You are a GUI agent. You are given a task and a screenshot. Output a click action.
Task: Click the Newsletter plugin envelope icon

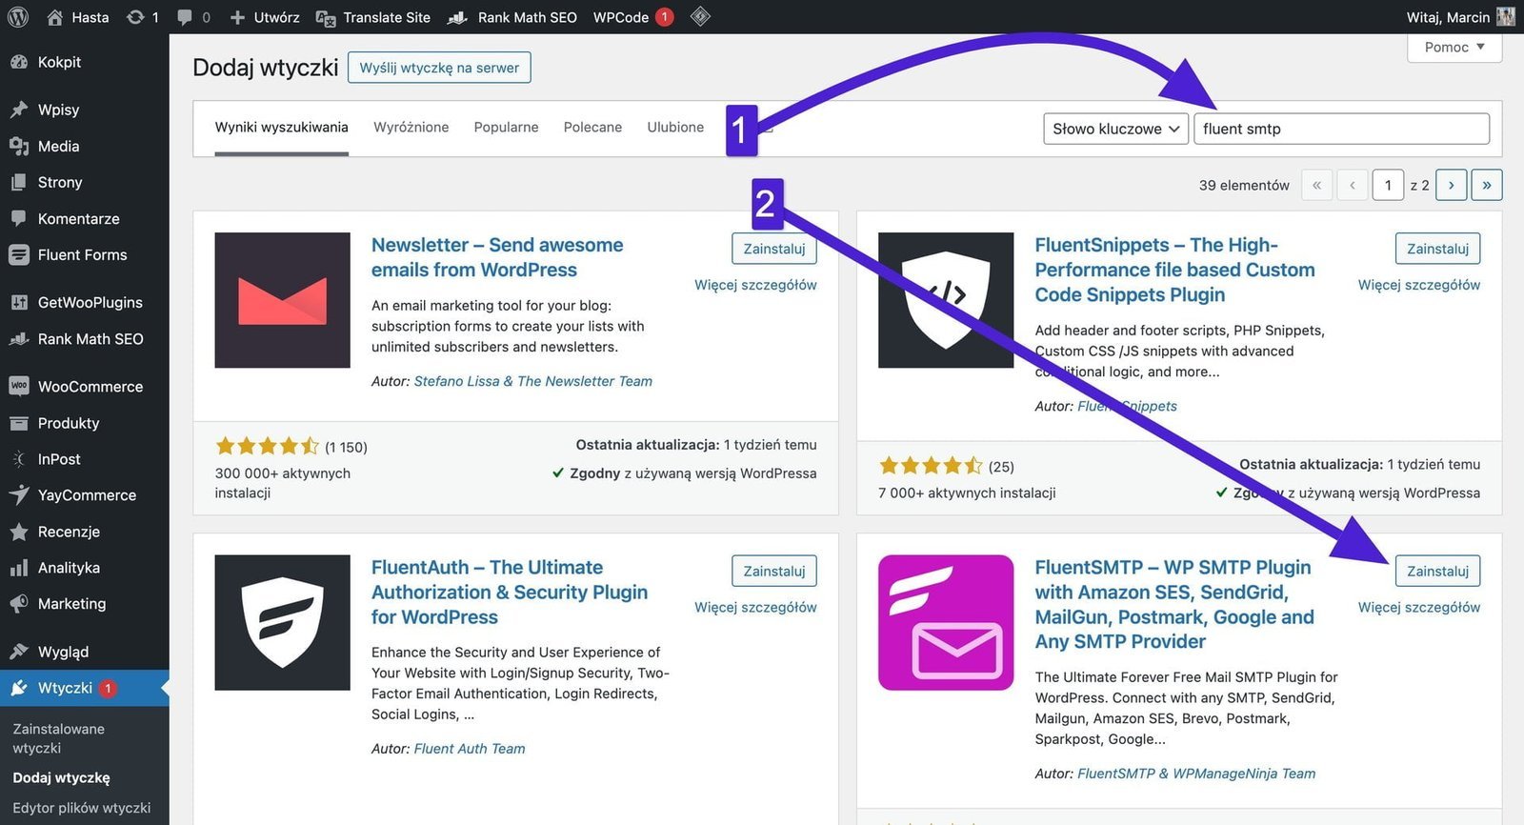282,300
